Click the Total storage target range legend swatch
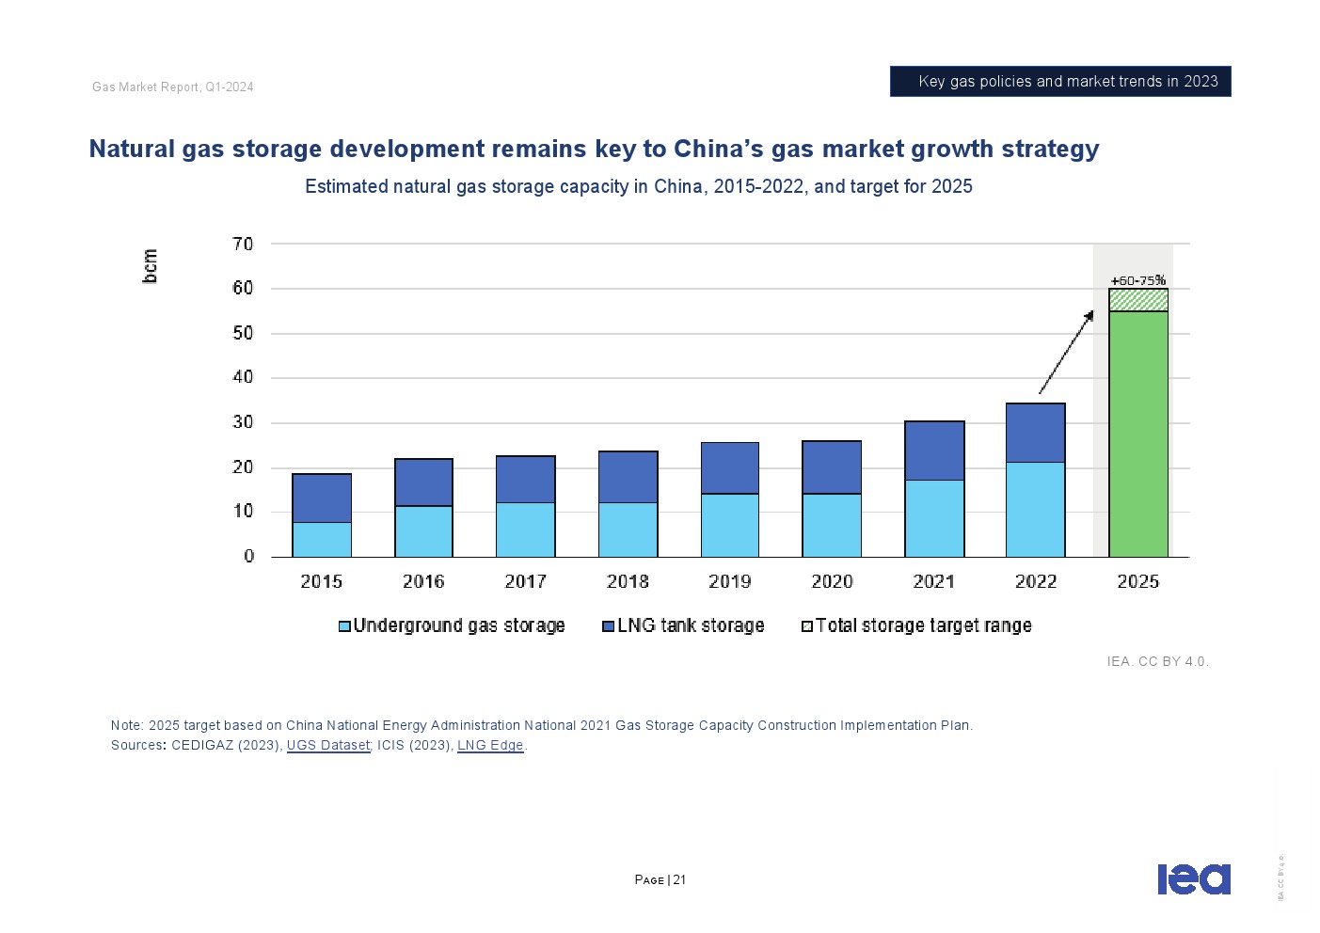 806,626
